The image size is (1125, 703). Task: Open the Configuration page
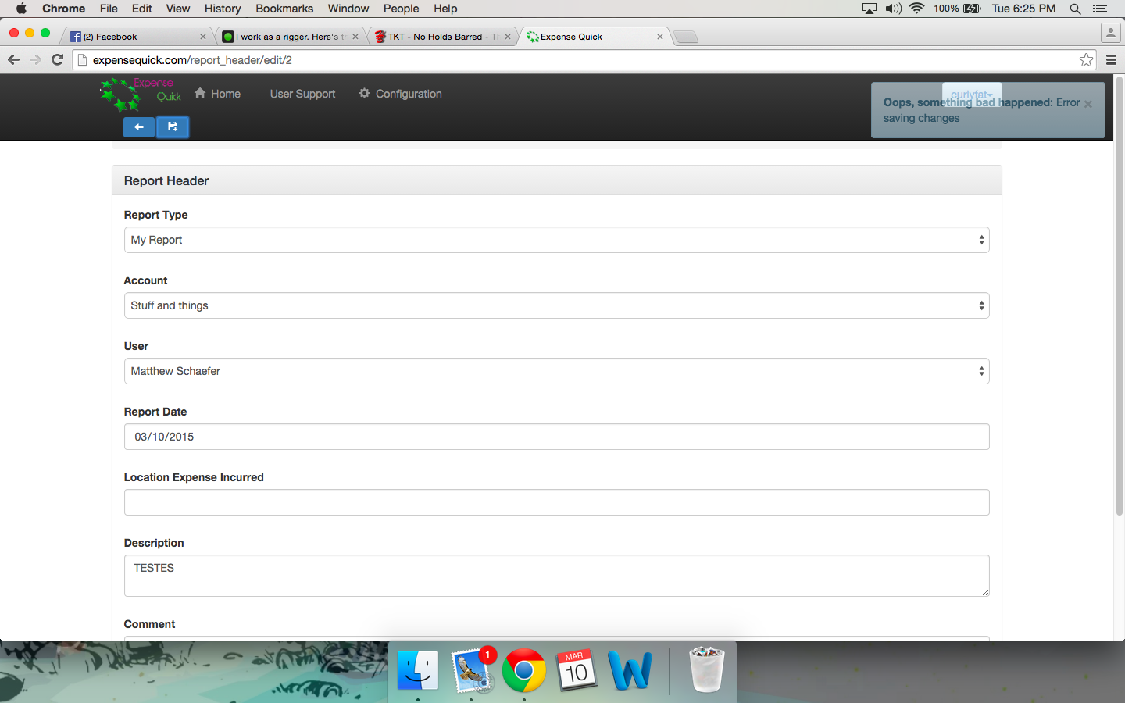tap(400, 94)
